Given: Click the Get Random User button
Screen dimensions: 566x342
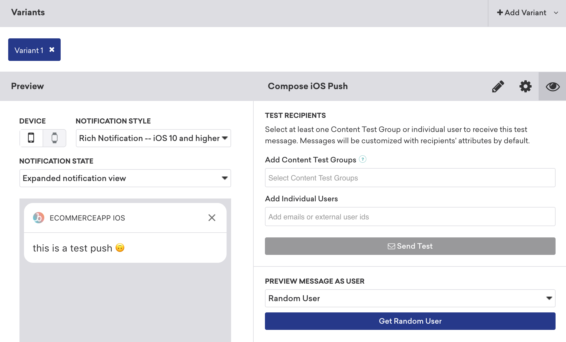Looking at the screenshot, I should click(x=410, y=321).
